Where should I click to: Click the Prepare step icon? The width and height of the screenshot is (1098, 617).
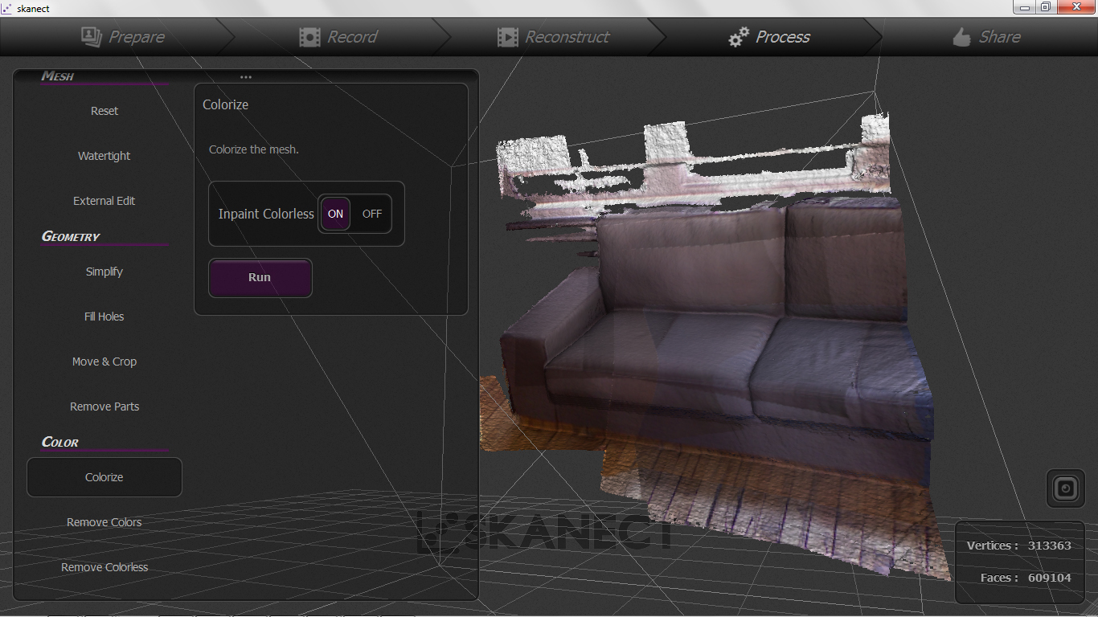pyautogui.click(x=92, y=37)
